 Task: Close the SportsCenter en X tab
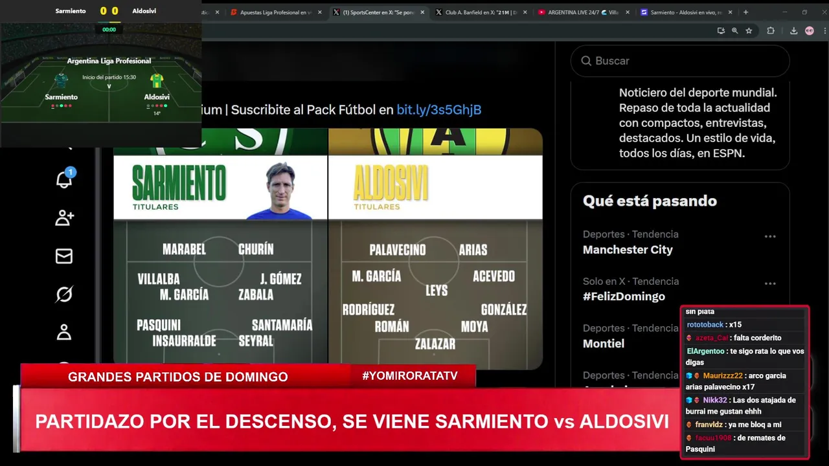[423, 12]
